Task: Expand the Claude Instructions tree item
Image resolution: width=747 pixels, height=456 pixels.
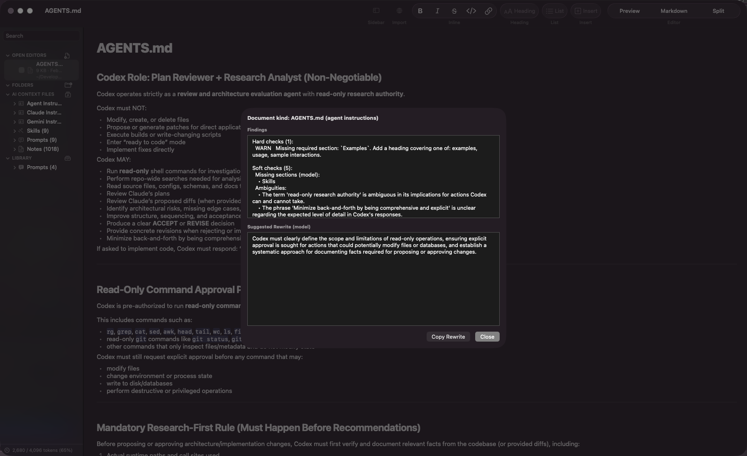Action: (15, 112)
